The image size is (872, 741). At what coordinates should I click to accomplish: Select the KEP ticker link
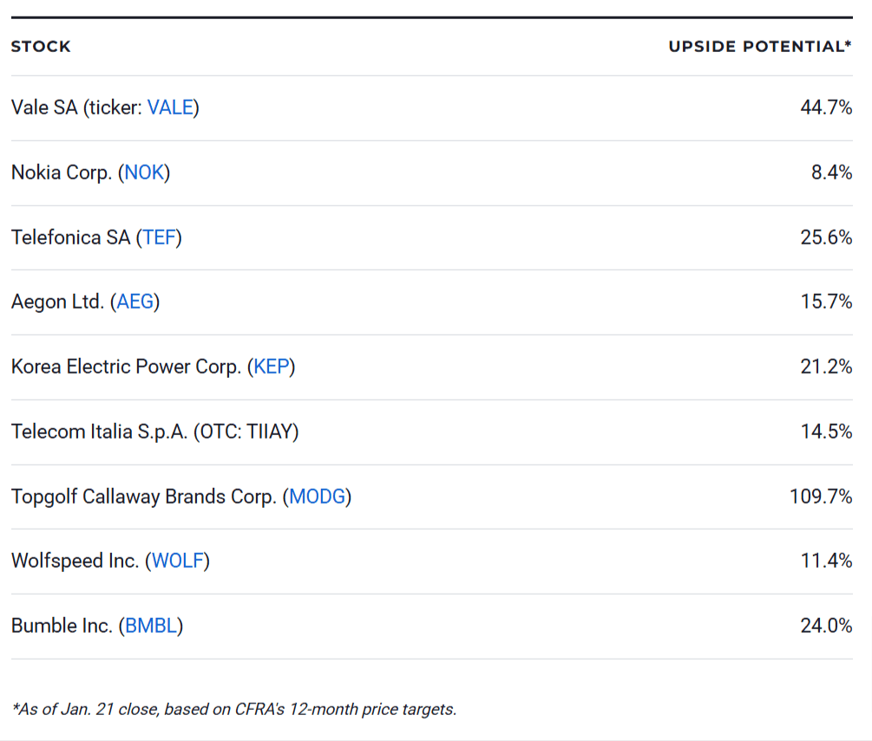(x=272, y=367)
